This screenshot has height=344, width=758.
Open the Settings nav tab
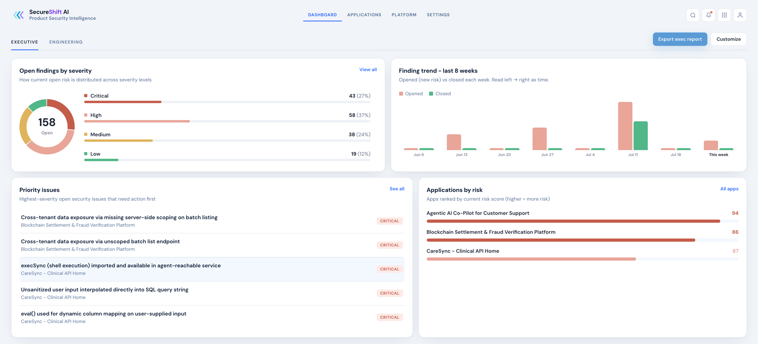(x=438, y=15)
